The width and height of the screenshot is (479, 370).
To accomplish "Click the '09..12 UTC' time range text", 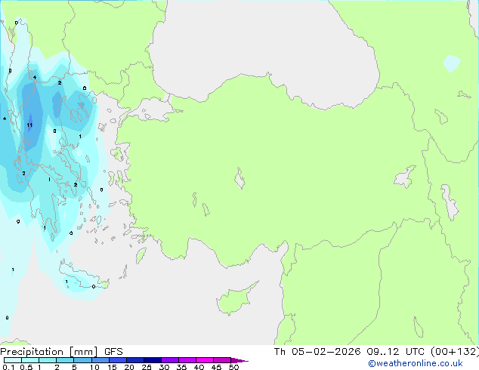I will (x=396, y=352).
